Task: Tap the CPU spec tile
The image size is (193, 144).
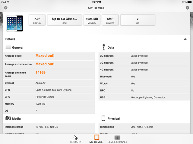Action: [65, 20]
